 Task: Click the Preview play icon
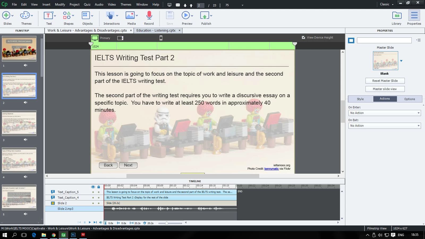pos(186,15)
